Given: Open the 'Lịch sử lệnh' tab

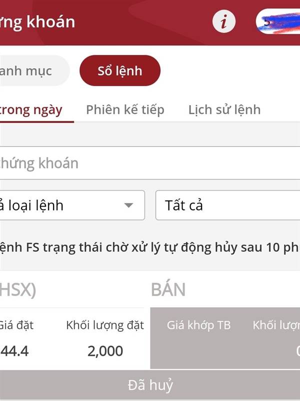Looking at the screenshot, I should pyautogui.click(x=224, y=110).
